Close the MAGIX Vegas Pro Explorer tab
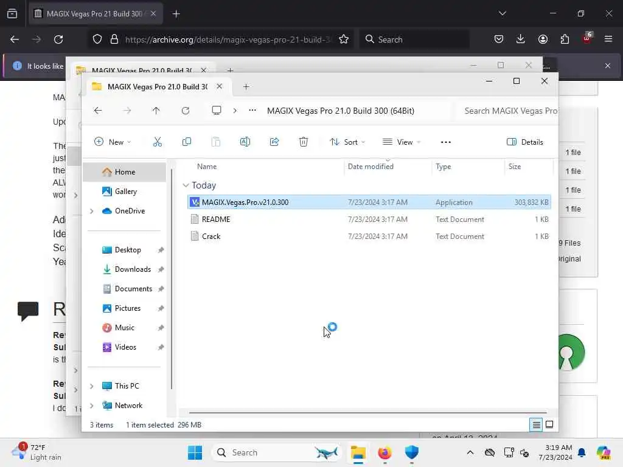The height and width of the screenshot is (467, 623). (x=219, y=86)
